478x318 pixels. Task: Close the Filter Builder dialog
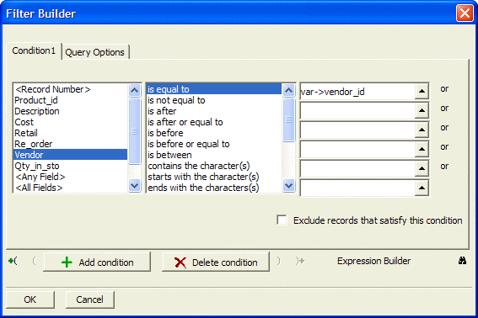click(465, 13)
